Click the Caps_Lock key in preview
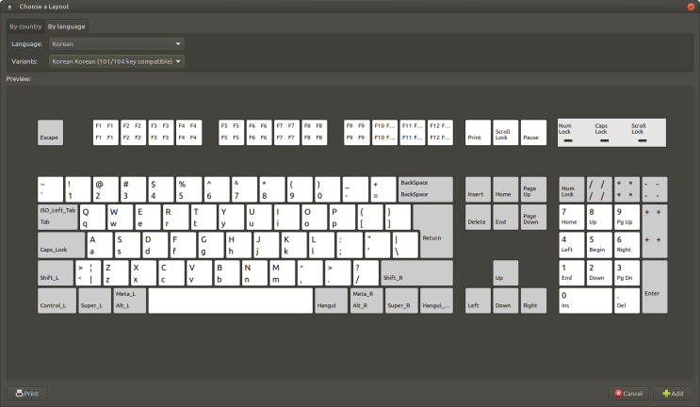Viewport: 700px width, 407px height. [x=61, y=245]
